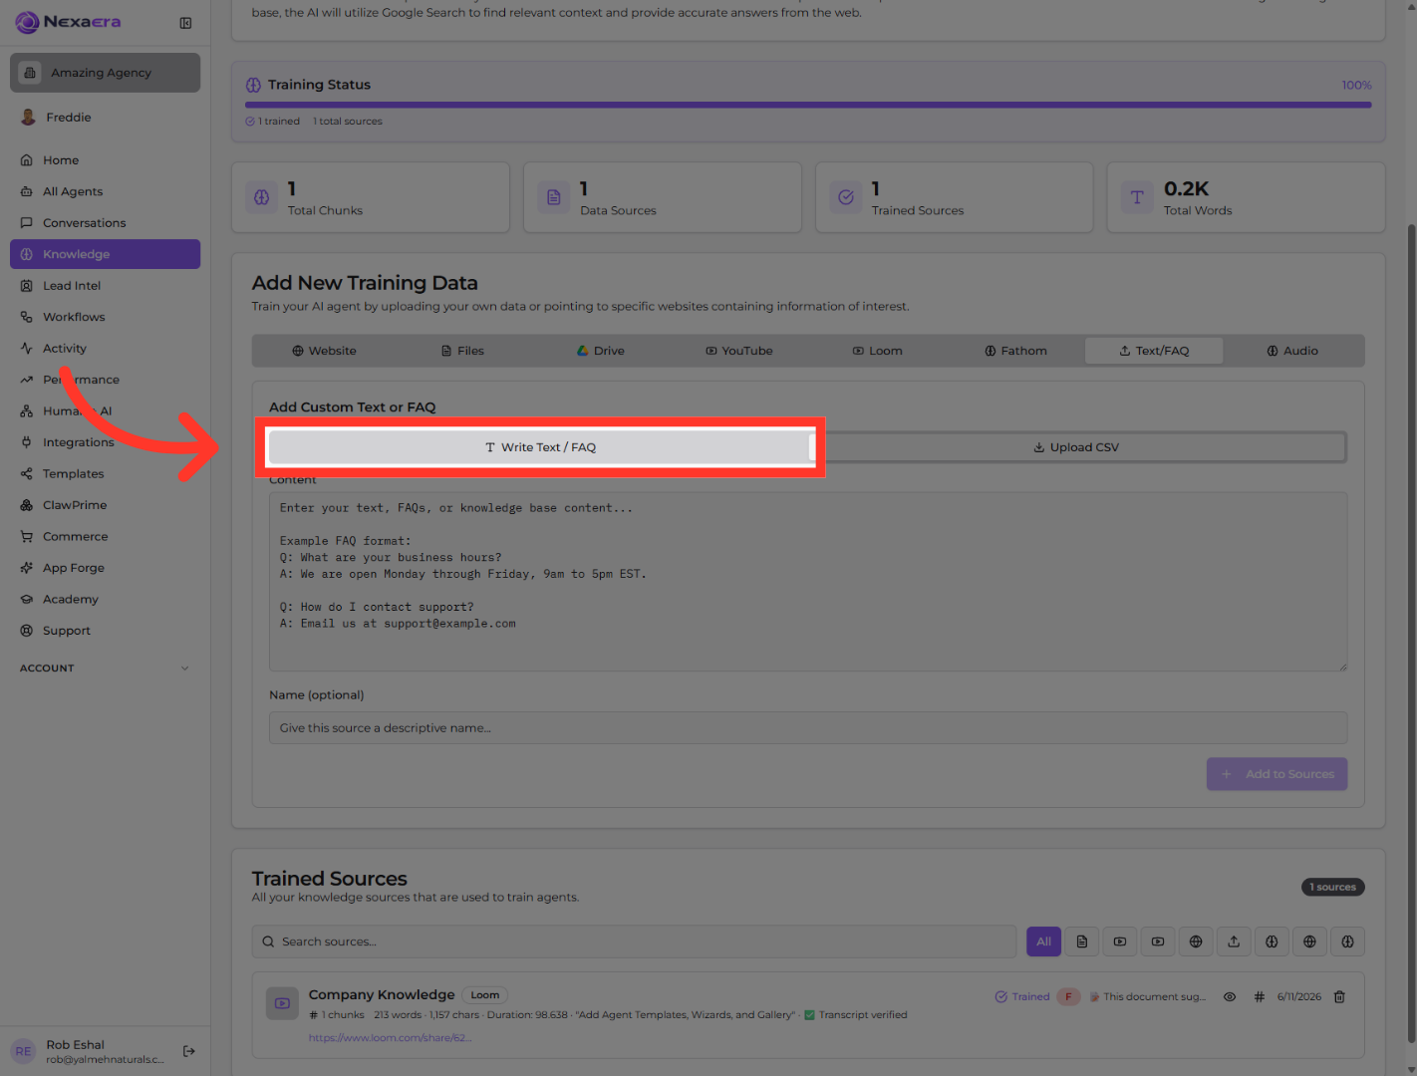Expand the ACCOUNT section chevron

click(x=184, y=669)
